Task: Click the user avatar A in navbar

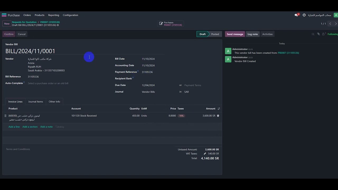Action: [336, 15]
